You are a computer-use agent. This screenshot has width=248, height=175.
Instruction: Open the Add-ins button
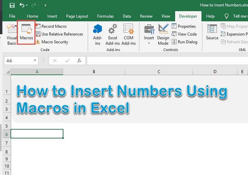[98, 34]
